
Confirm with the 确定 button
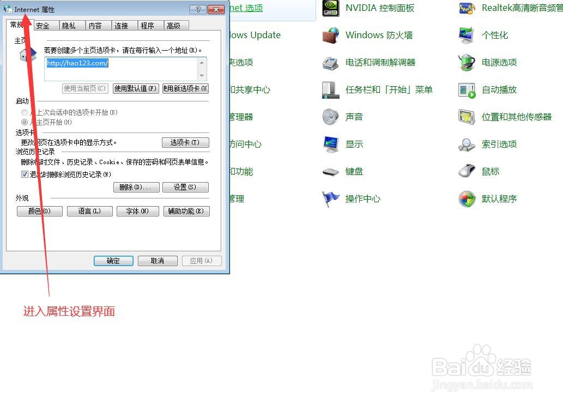[113, 261]
